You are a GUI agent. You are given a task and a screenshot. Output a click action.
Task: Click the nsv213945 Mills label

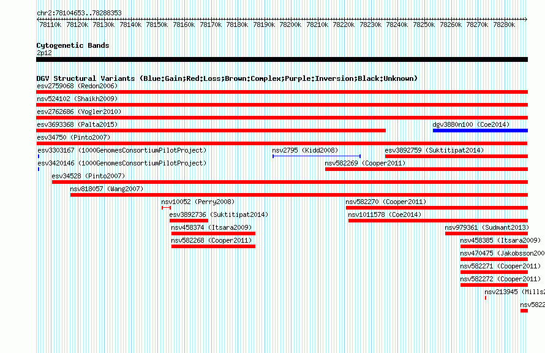click(x=515, y=292)
